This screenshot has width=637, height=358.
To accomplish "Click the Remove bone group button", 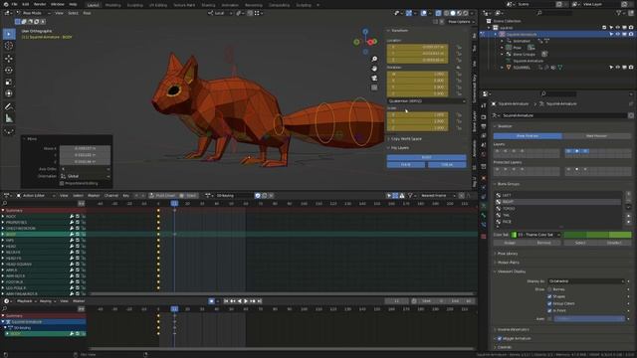I will tap(544, 243).
